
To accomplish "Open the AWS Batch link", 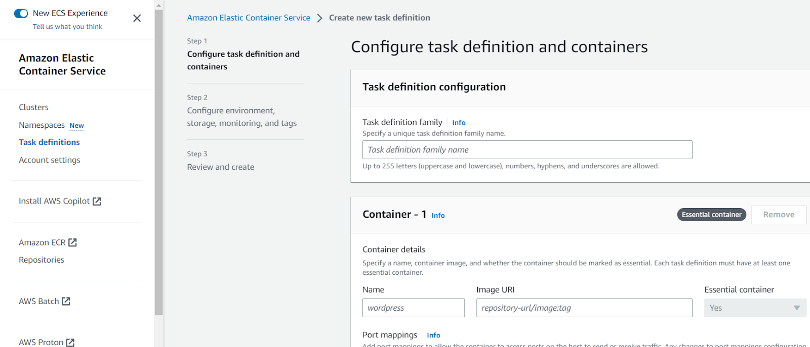I will 39,301.
